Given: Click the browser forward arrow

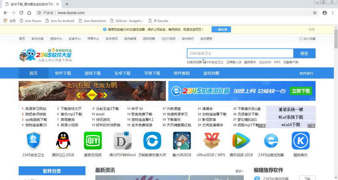Looking at the screenshot, I should [x=14, y=13].
